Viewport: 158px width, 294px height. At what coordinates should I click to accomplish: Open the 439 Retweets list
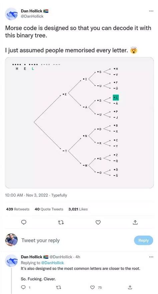point(18,209)
